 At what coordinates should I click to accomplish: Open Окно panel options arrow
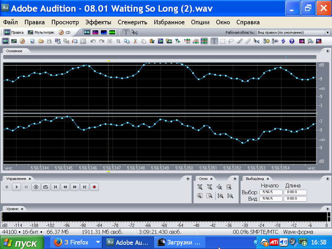(x=235, y=179)
